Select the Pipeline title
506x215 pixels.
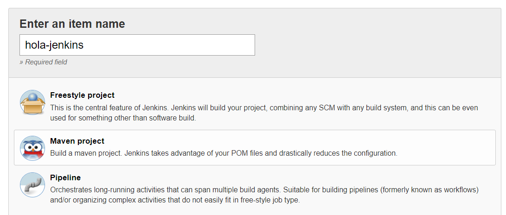click(65, 177)
